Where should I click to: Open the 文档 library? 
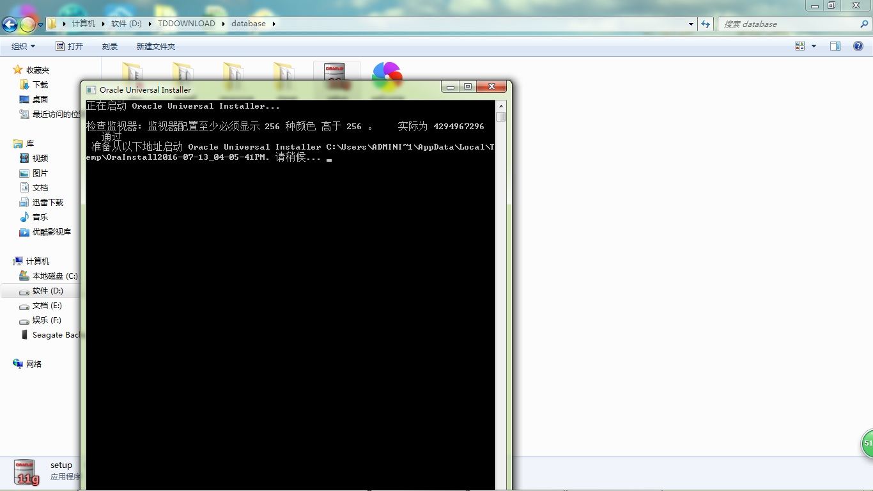pos(40,187)
